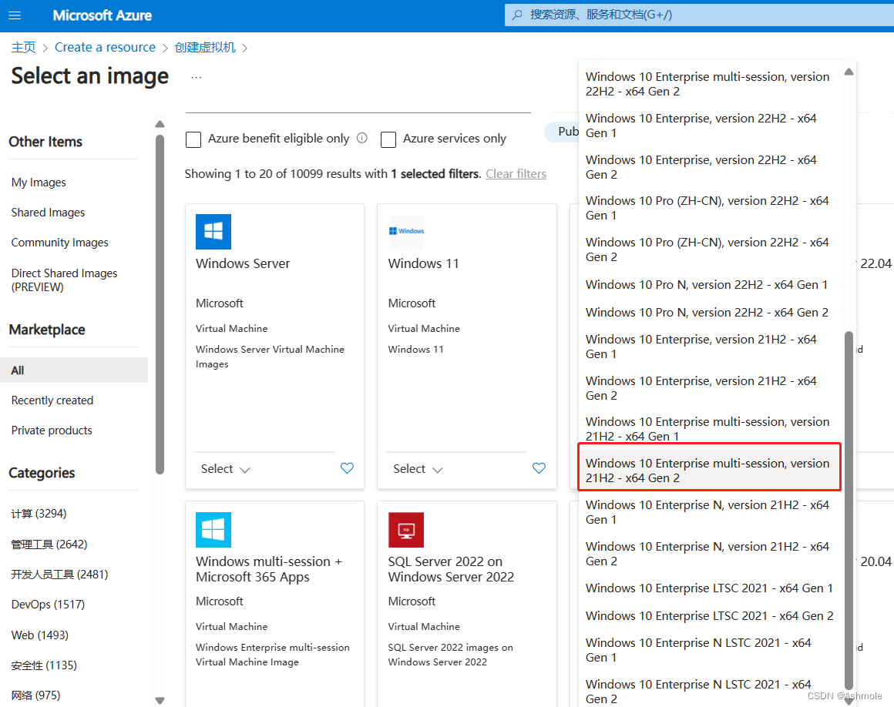Select Windows 10 Pro (ZH-CN) 22H2 Gen 2

point(709,250)
